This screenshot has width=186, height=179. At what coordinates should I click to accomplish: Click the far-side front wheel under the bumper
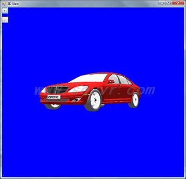(x=53, y=106)
